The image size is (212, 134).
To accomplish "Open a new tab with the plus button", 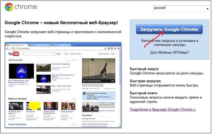I will [73, 45].
